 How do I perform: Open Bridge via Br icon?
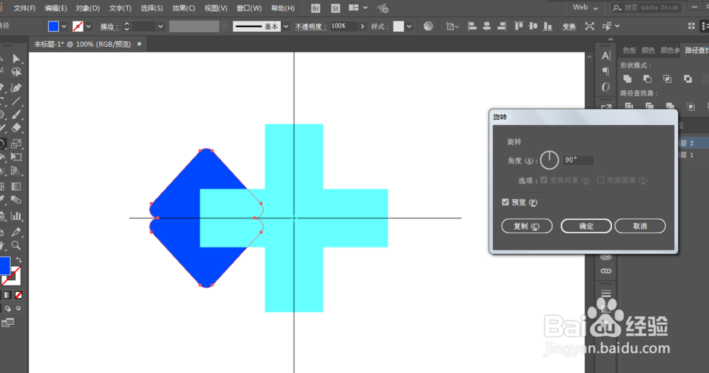(316, 8)
